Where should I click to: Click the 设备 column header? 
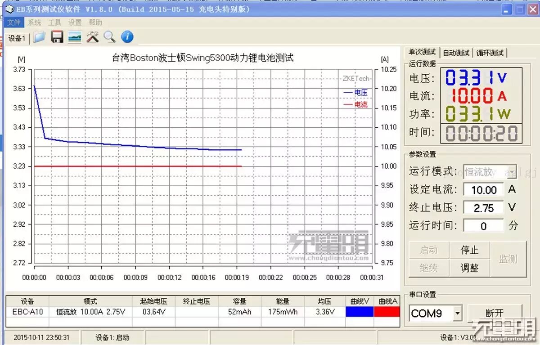[x=27, y=301]
